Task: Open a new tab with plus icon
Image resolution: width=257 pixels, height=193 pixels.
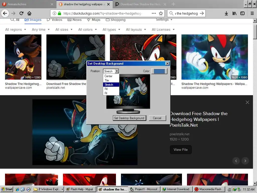Action: [x=173, y=4]
